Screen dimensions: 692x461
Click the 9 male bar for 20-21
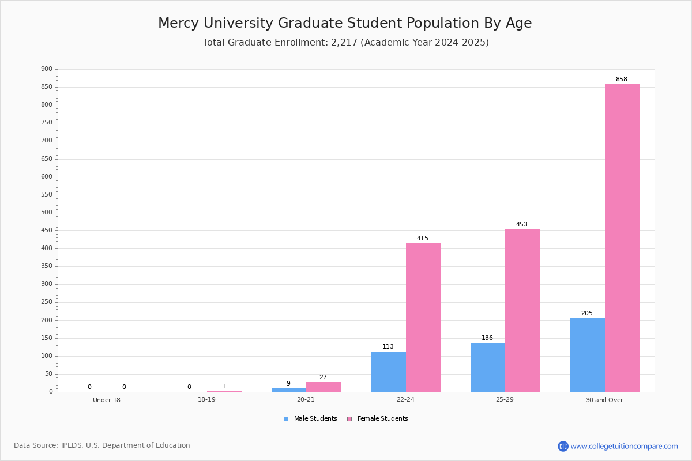coord(289,390)
